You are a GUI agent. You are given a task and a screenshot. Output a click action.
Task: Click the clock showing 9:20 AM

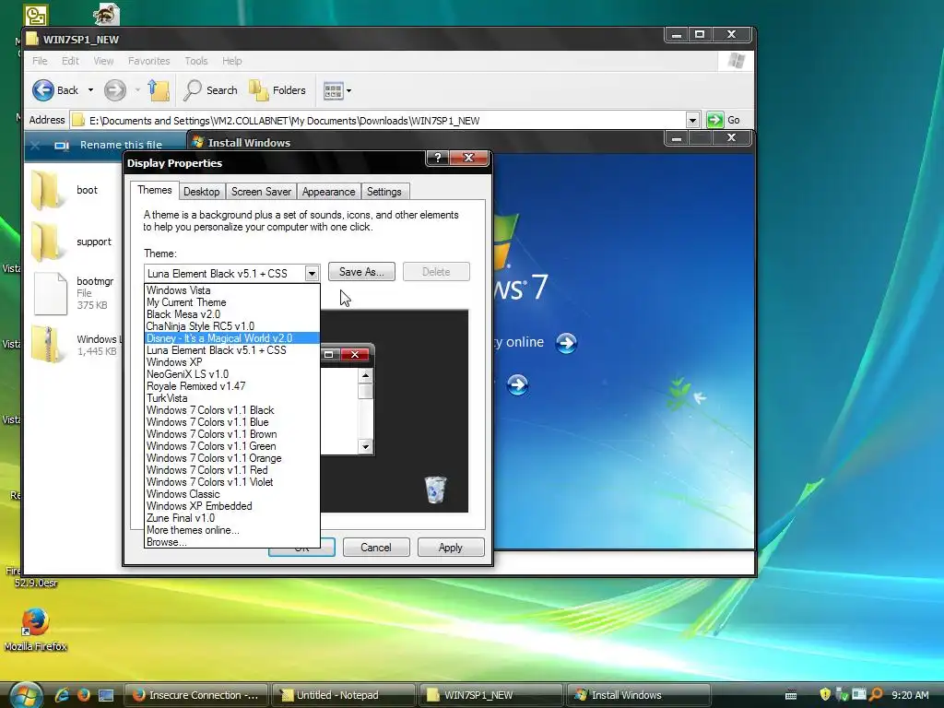[x=910, y=695]
